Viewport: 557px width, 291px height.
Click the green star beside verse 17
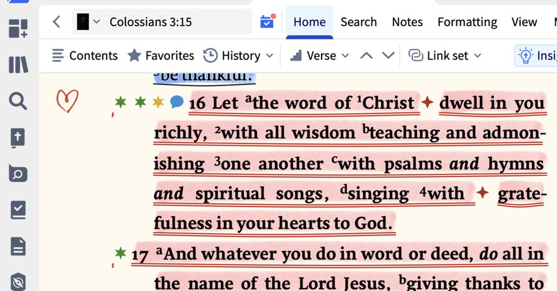tap(121, 253)
